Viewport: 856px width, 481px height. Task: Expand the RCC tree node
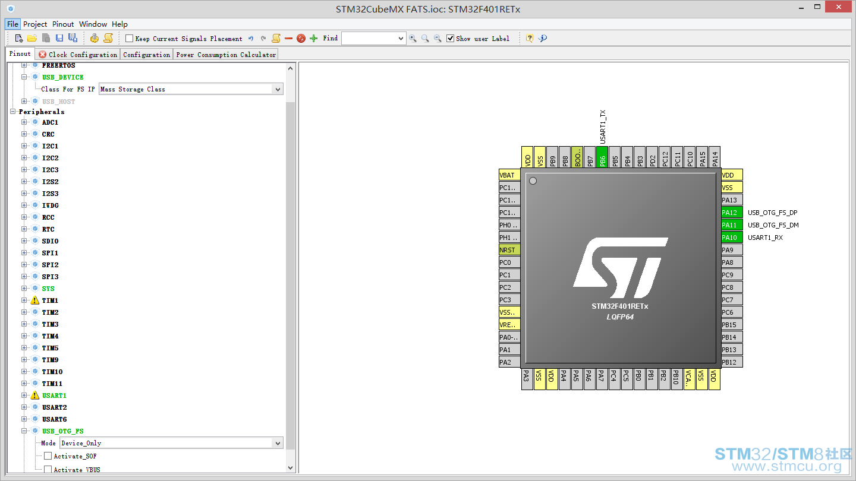click(24, 217)
